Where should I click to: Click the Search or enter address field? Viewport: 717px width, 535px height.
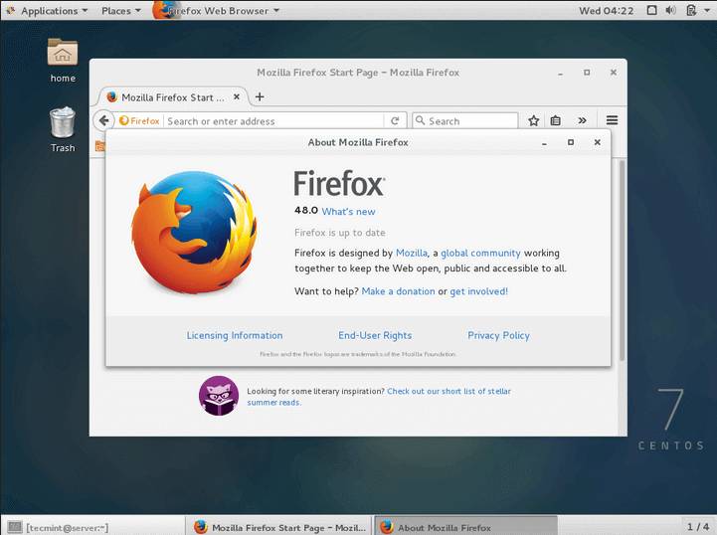click(273, 121)
